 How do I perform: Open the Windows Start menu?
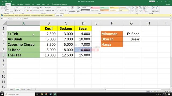(2, 94)
